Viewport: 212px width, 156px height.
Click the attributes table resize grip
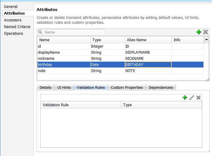(x=208, y=80)
